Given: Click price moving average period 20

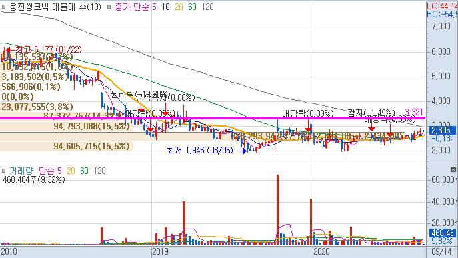Looking at the screenshot, I should point(179,7).
